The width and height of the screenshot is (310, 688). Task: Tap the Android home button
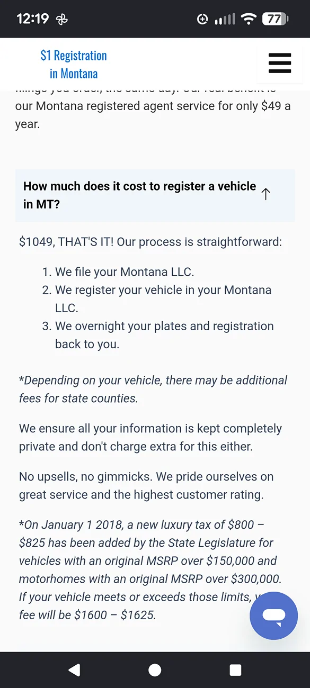[155, 670]
